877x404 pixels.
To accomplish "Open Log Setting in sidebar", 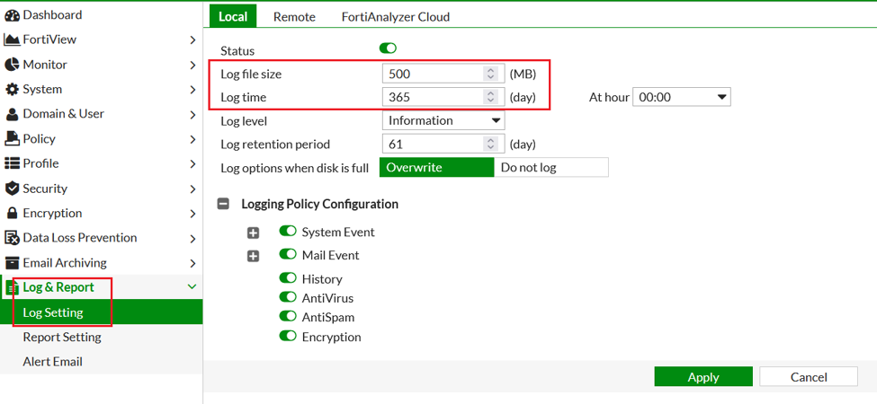I will (102, 312).
